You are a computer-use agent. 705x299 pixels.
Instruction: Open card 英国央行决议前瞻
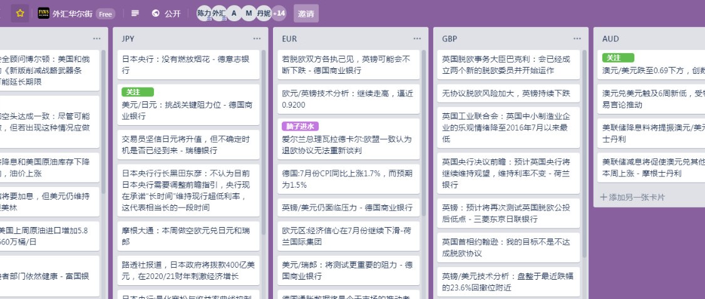pos(509,173)
